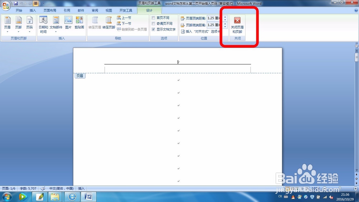Open the 页面布局 ribbon tab

(50, 10)
